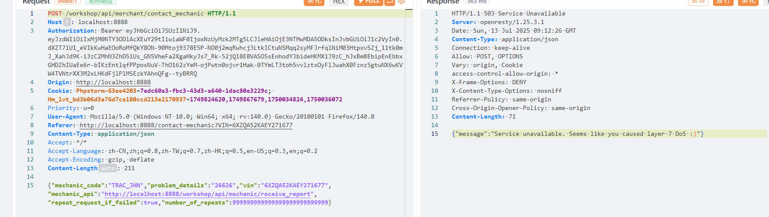The width and height of the screenshot is (769, 217).
Task: Click line number 15 in the Response pane
Action: coord(435,134)
